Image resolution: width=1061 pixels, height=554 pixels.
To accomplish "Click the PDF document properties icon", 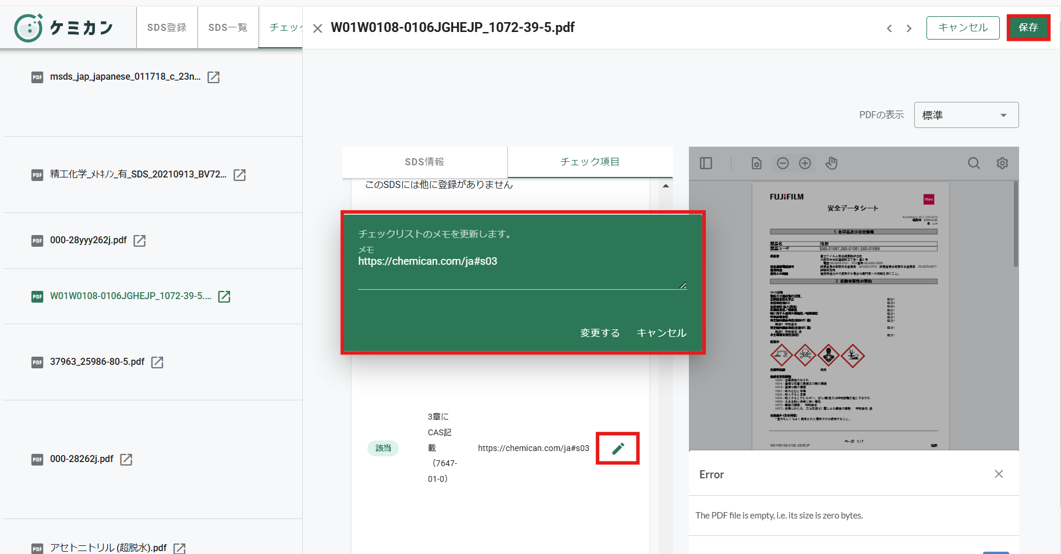I will click(756, 164).
